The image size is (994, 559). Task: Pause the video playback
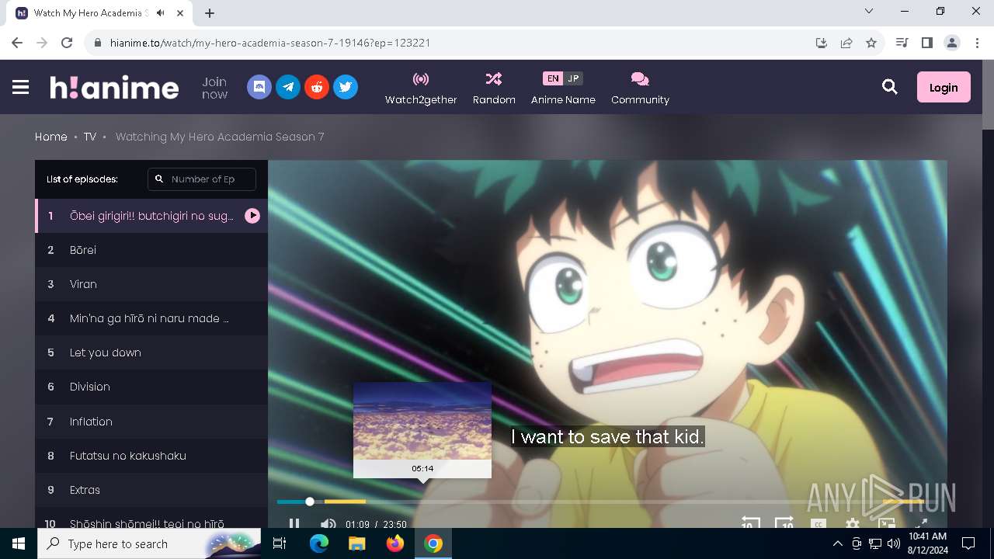(x=294, y=524)
